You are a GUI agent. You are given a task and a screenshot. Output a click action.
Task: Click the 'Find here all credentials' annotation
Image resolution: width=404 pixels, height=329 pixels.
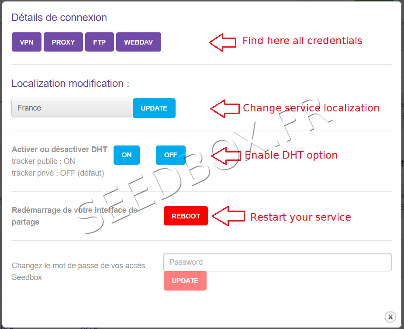pyautogui.click(x=302, y=41)
